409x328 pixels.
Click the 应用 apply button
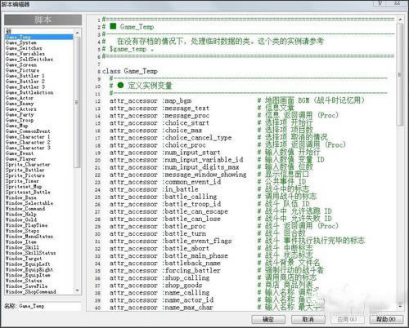coord(347,319)
